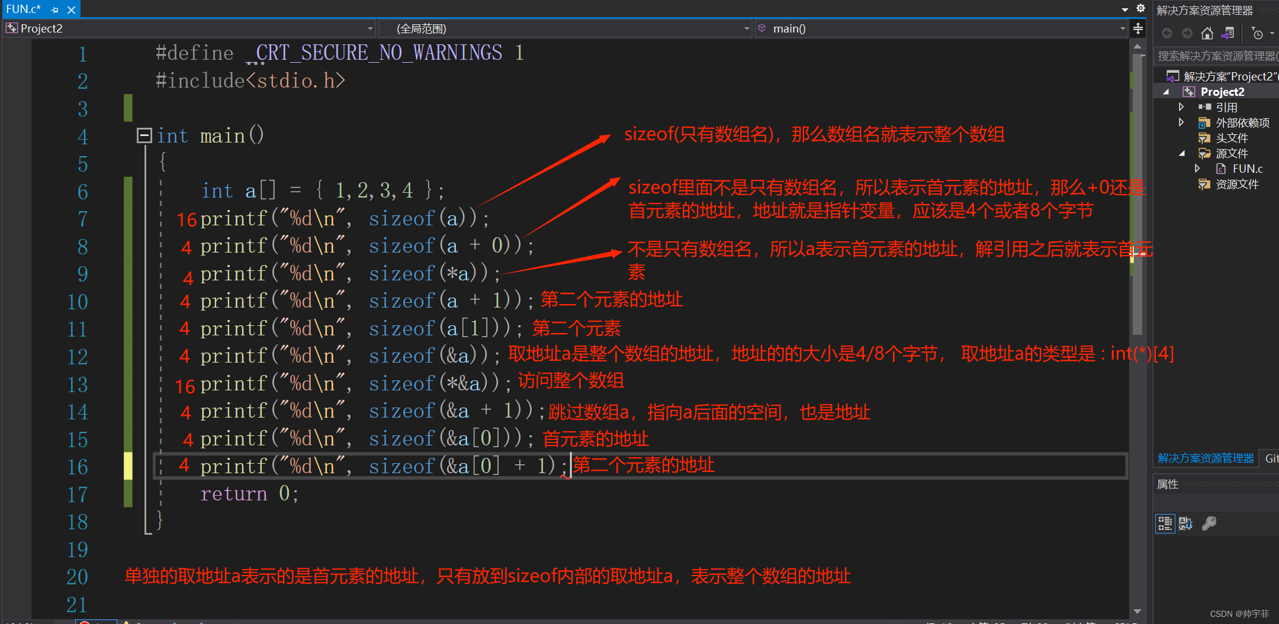Image resolution: width=1279 pixels, height=624 pixels.
Task: Collapse the main() function outline box
Action: (144, 136)
